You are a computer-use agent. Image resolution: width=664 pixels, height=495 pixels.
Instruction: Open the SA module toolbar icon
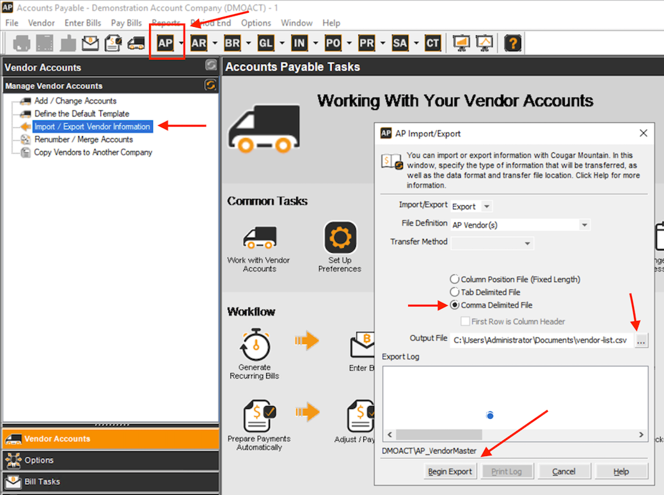click(x=400, y=43)
